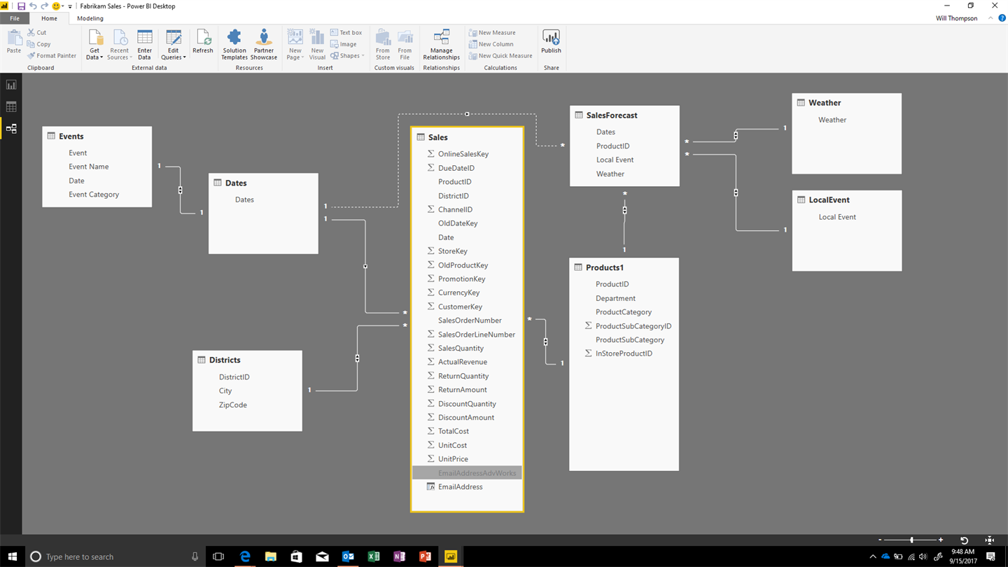Select the hidden EmailAddressAdvWorks field
Image resolution: width=1008 pixels, height=567 pixels.
467,473
